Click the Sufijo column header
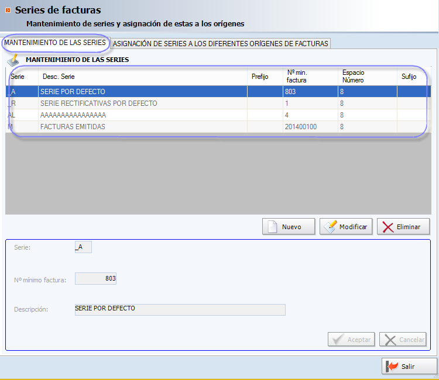This screenshot has height=380, width=439. click(x=414, y=77)
